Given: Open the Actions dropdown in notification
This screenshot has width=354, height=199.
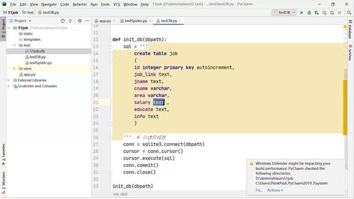Looking at the screenshot, I should pyautogui.click(x=275, y=190).
